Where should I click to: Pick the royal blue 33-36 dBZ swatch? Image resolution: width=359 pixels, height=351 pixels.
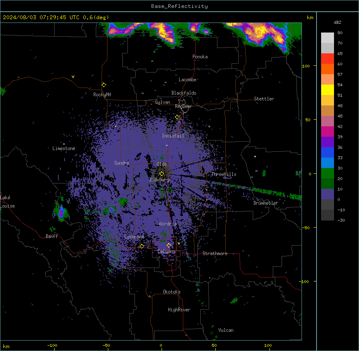(327, 152)
